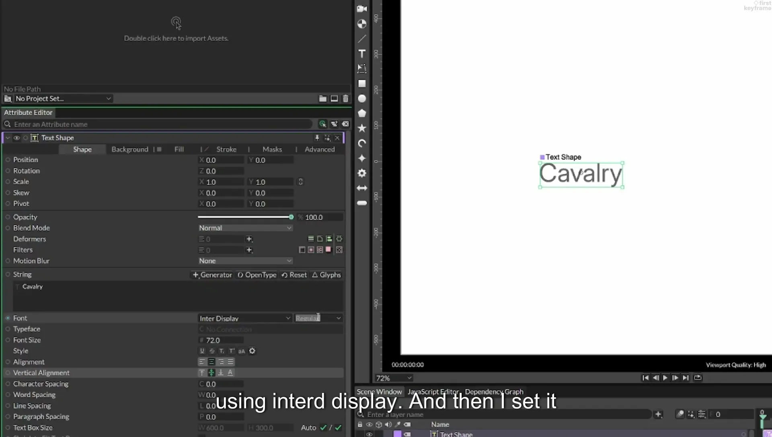Open the Font family dropdown Inter Display
The width and height of the screenshot is (772, 437).
pos(245,318)
